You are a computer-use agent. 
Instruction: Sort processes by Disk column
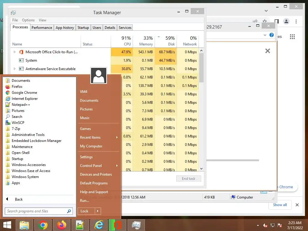coord(166,41)
